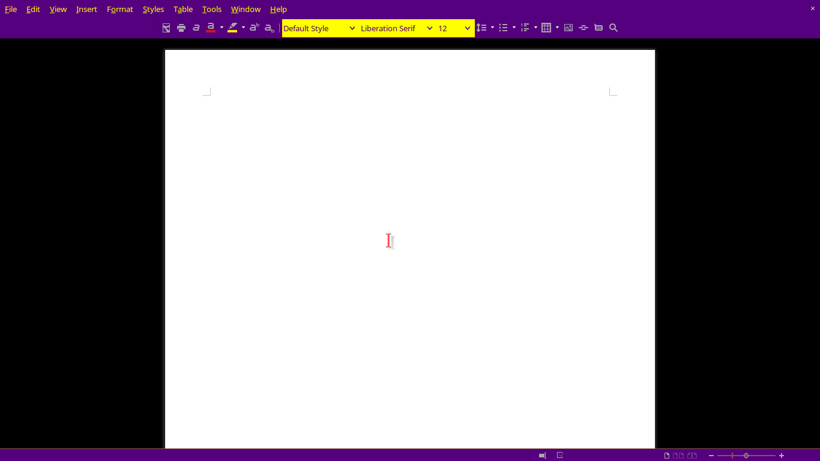
Task: Toggle the bulleted list
Action: tap(503, 28)
